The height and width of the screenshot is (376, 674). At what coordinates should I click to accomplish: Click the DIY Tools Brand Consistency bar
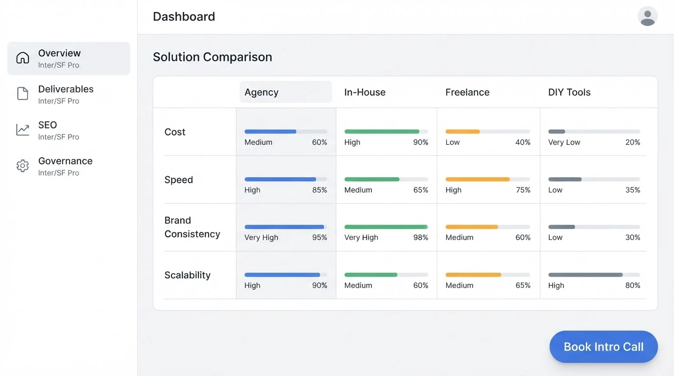click(594, 227)
